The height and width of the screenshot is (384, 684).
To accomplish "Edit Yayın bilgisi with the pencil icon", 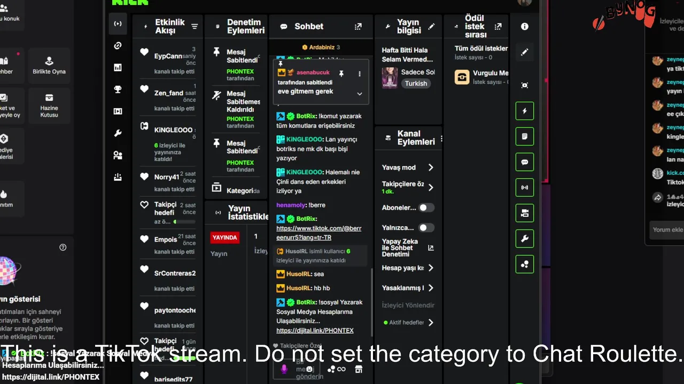I will pyautogui.click(x=431, y=27).
